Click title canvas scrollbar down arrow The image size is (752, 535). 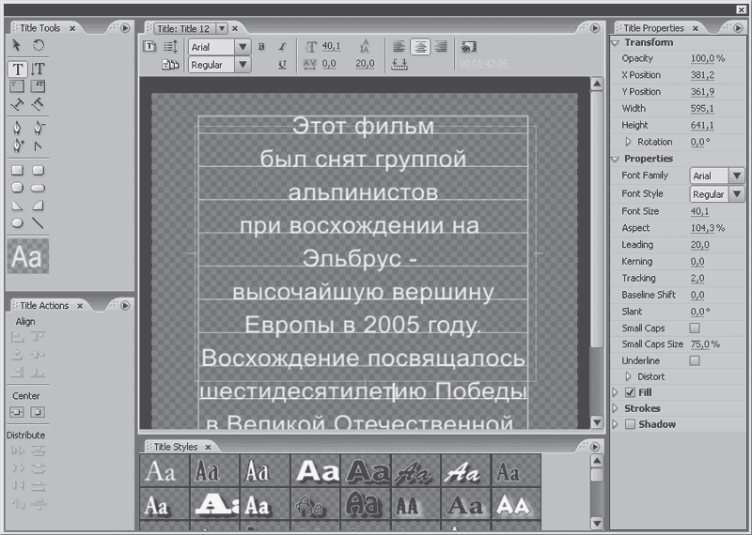click(x=597, y=422)
